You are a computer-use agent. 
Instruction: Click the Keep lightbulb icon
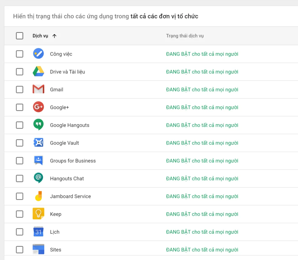coord(38,214)
